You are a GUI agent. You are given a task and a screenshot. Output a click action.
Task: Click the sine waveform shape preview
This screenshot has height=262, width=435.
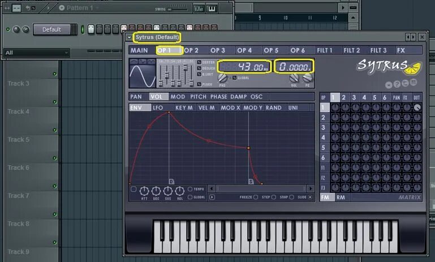[143, 76]
